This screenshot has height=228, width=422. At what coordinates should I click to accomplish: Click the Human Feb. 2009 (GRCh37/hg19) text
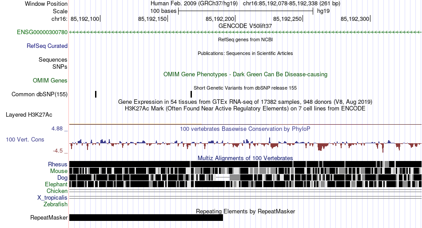click(194, 4)
